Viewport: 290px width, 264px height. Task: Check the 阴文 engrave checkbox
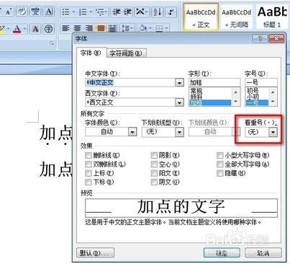click(x=154, y=182)
